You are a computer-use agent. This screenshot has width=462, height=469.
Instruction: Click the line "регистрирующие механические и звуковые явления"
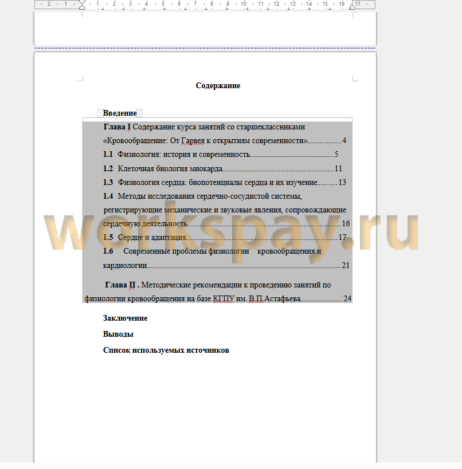click(225, 210)
